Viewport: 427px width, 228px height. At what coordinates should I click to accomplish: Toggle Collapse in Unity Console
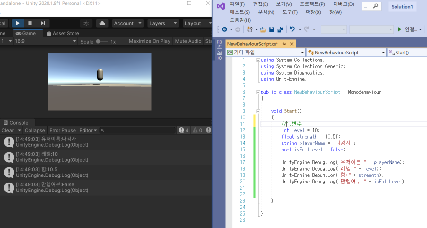(x=35, y=130)
